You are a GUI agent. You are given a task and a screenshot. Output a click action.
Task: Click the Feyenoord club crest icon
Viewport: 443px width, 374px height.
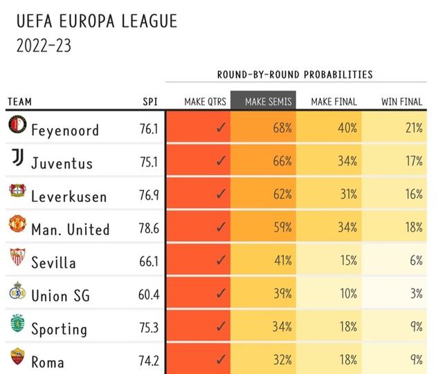[x=17, y=125]
